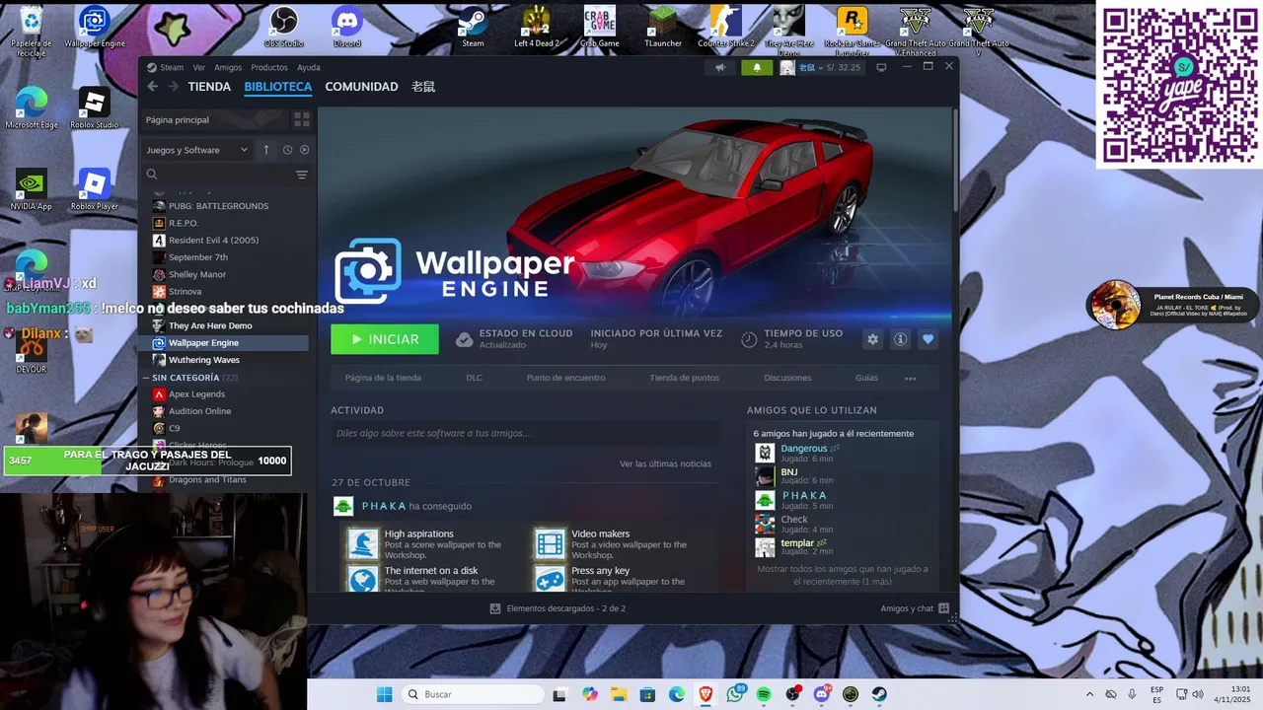Open the Video makers achievement
The height and width of the screenshot is (710, 1263).
pyautogui.click(x=600, y=533)
